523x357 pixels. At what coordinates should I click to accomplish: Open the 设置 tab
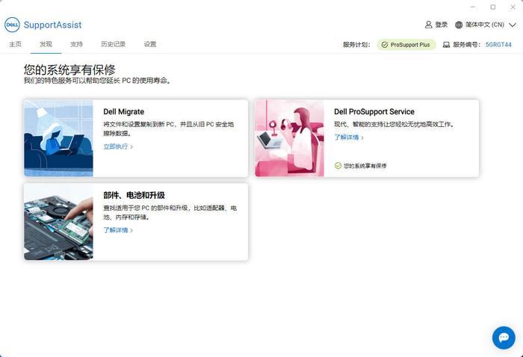(150, 44)
